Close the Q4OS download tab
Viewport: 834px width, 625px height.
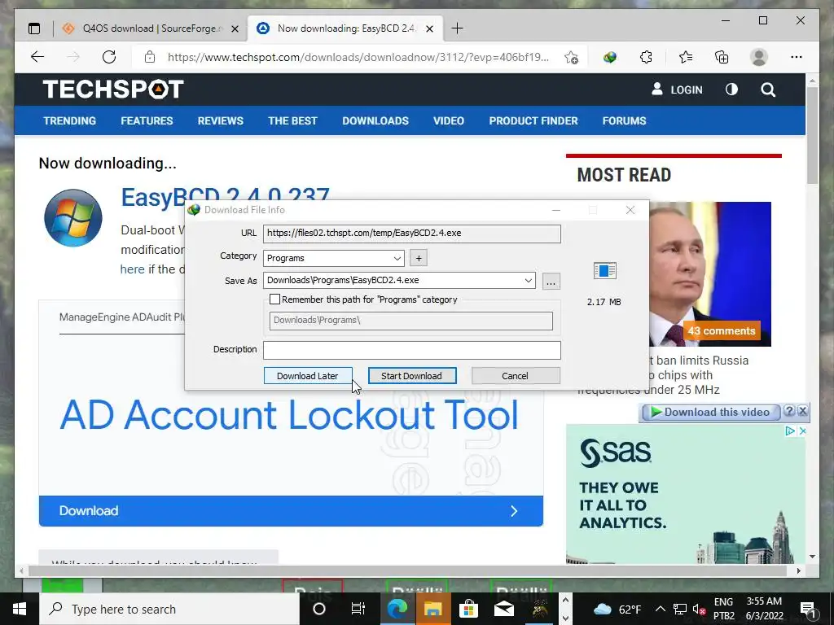click(235, 28)
